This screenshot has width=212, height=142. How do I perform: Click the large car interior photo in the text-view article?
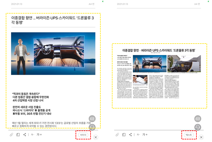[x=53, y=54]
